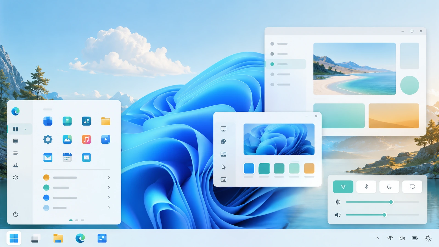Show hidden tray icons with taskbar chevron

pyautogui.click(x=377, y=238)
